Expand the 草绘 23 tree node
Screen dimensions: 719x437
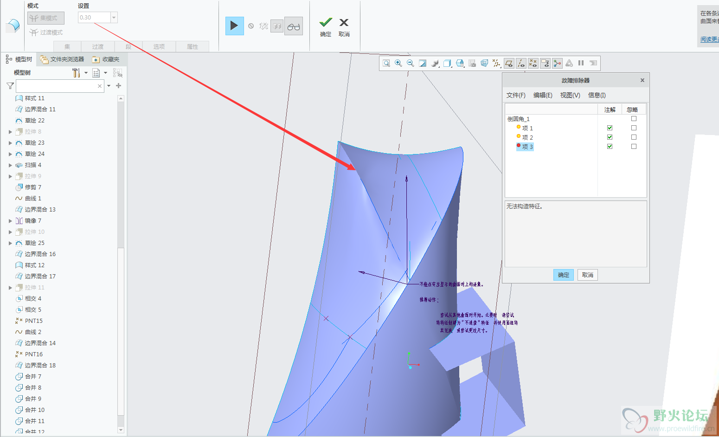click(x=10, y=143)
